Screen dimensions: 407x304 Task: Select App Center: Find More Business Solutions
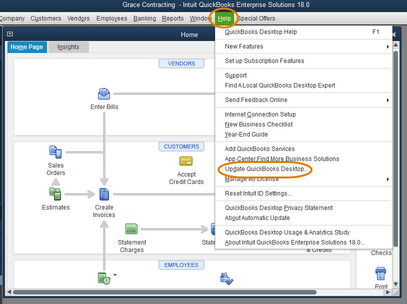[x=303, y=159]
